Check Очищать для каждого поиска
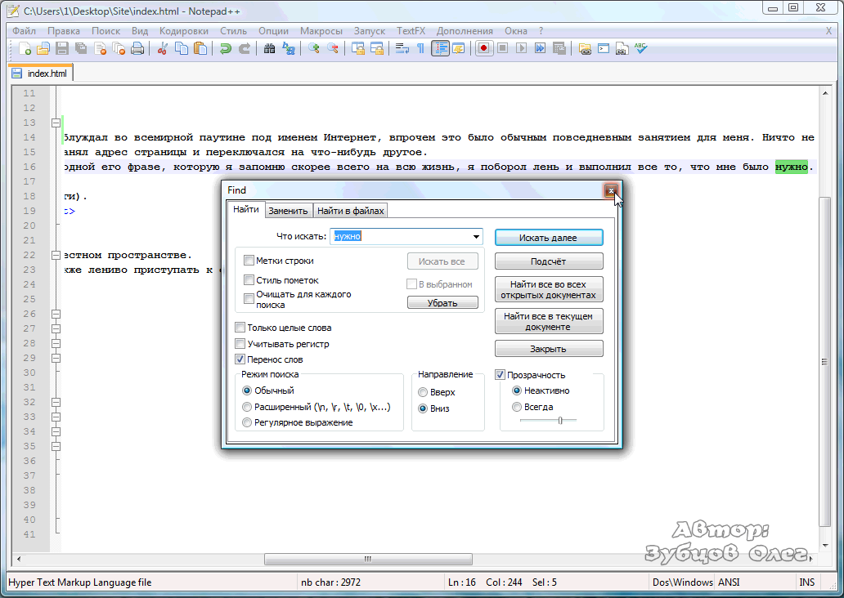The width and height of the screenshot is (844, 598). tap(249, 299)
